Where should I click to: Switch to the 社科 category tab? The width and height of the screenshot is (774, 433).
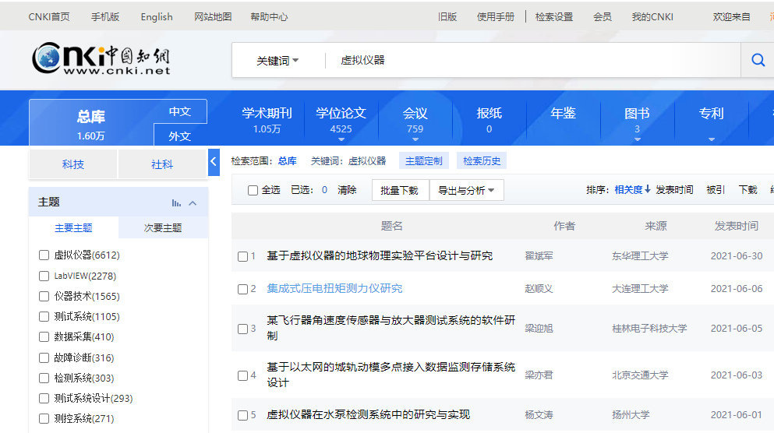(162, 164)
